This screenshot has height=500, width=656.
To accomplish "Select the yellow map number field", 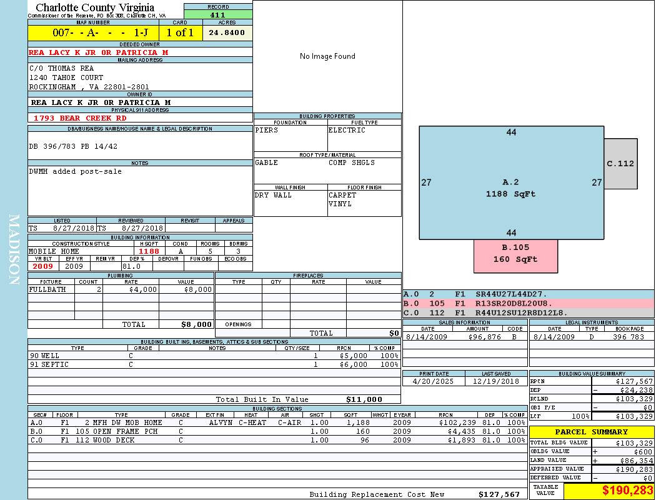I will point(93,32).
